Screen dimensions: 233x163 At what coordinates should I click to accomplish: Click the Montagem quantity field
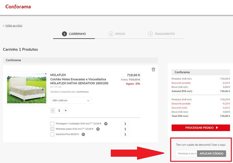[125, 124]
